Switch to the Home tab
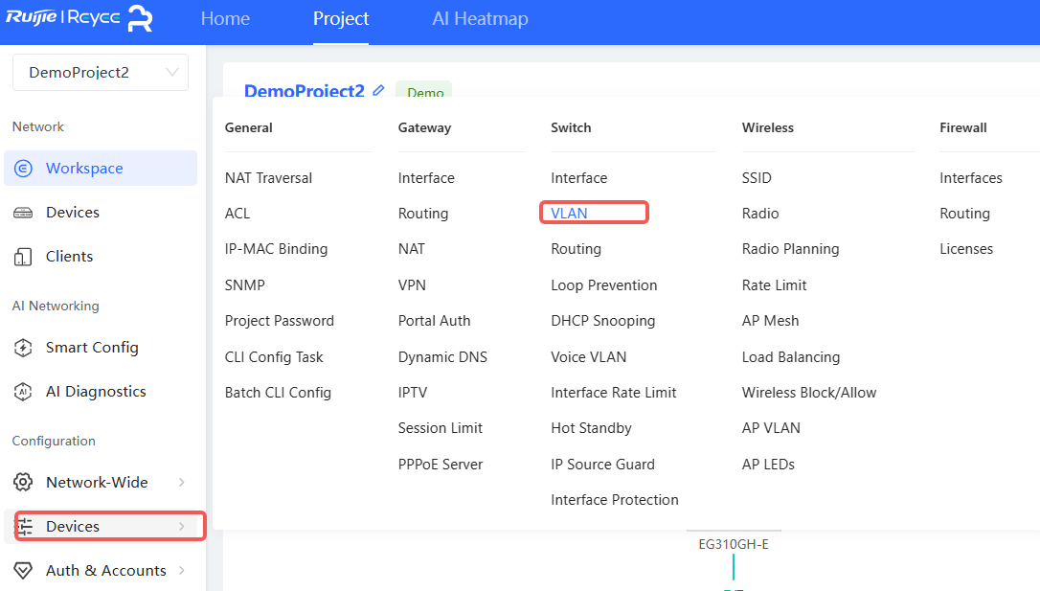Image resolution: width=1040 pixels, height=591 pixels. point(225,19)
